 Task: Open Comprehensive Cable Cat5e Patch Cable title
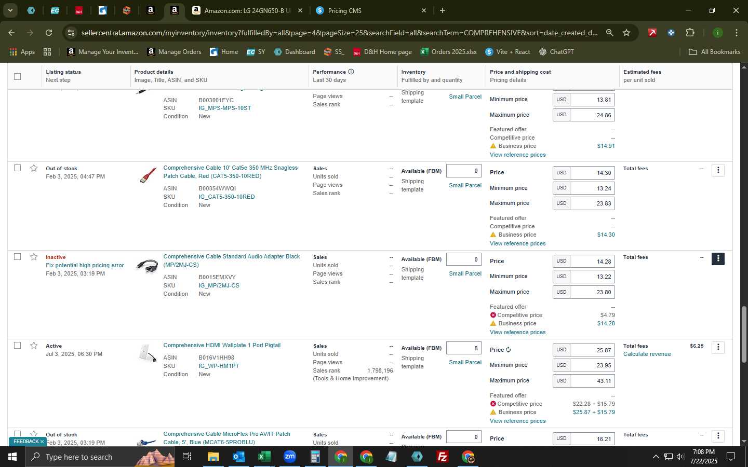click(x=231, y=172)
